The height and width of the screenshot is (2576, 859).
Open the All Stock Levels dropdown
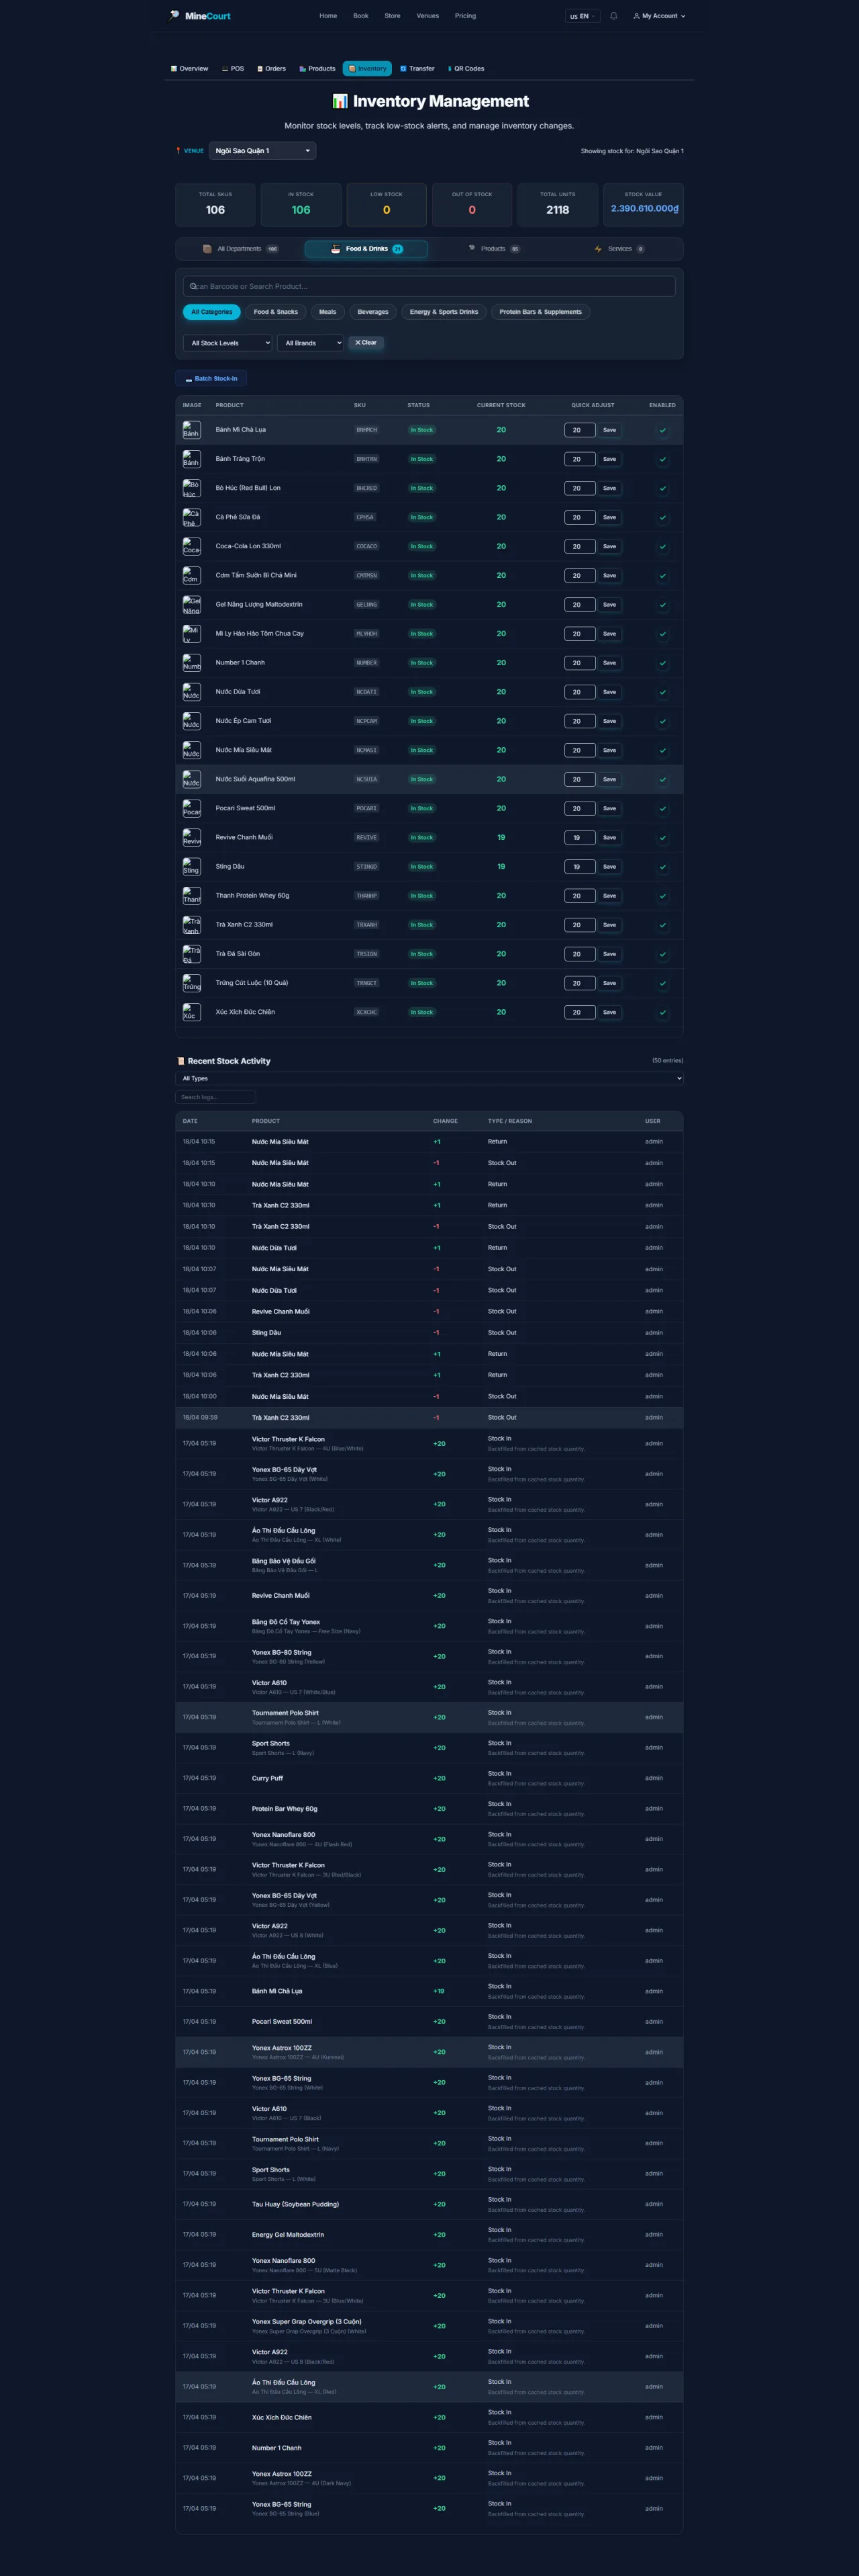coord(228,343)
